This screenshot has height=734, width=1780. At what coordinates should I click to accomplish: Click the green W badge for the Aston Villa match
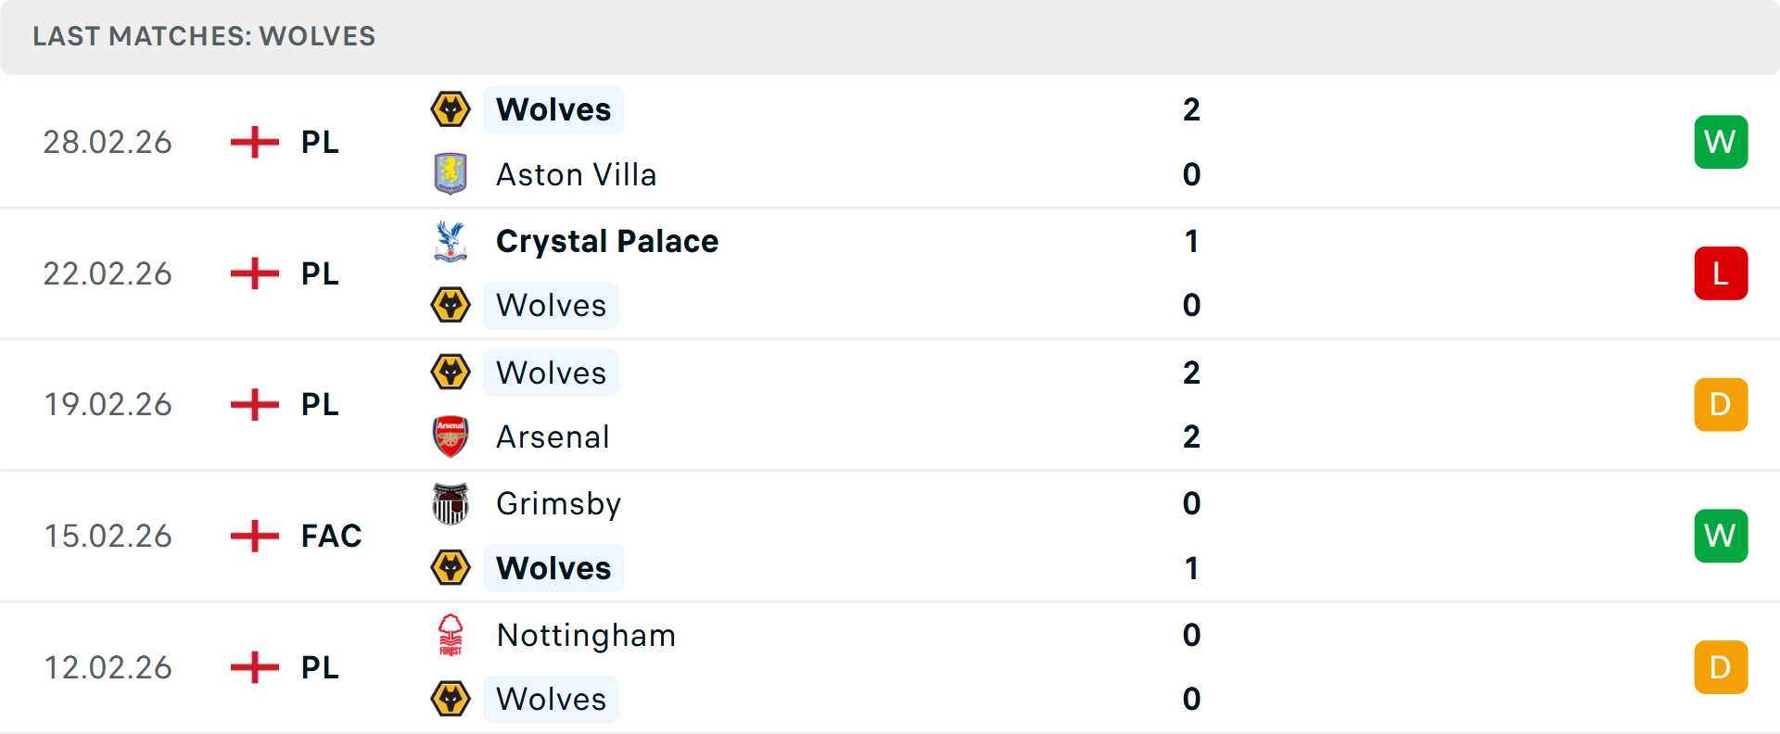(1721, 142)
